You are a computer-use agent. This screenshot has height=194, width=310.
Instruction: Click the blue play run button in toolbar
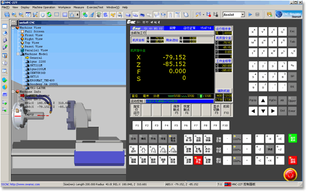tap(250, 15)
